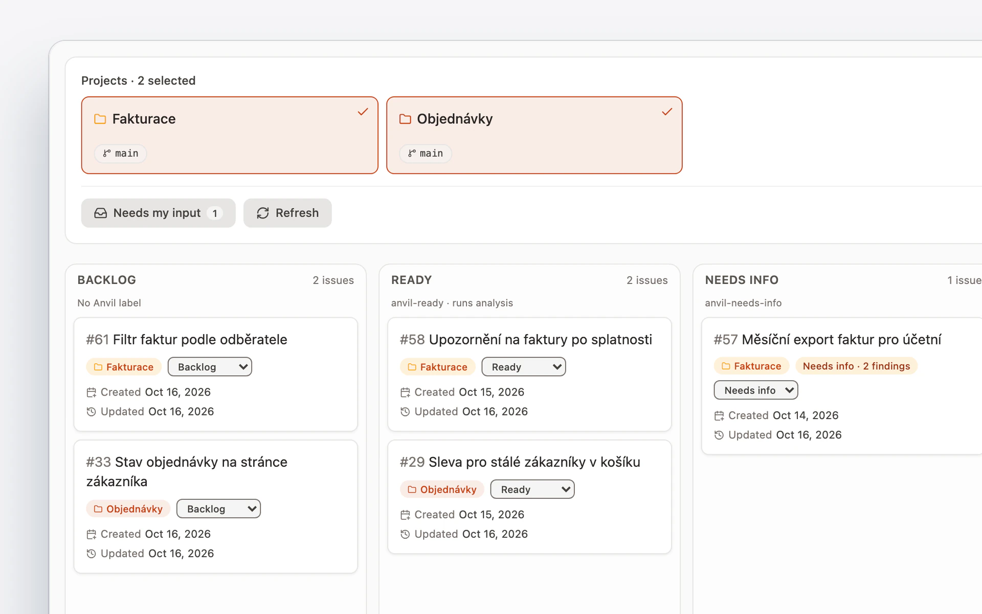The height and width of the screenshot is (614, 982).
Task: Click the history icon beside Updated on issue #57
Action: 719,435
